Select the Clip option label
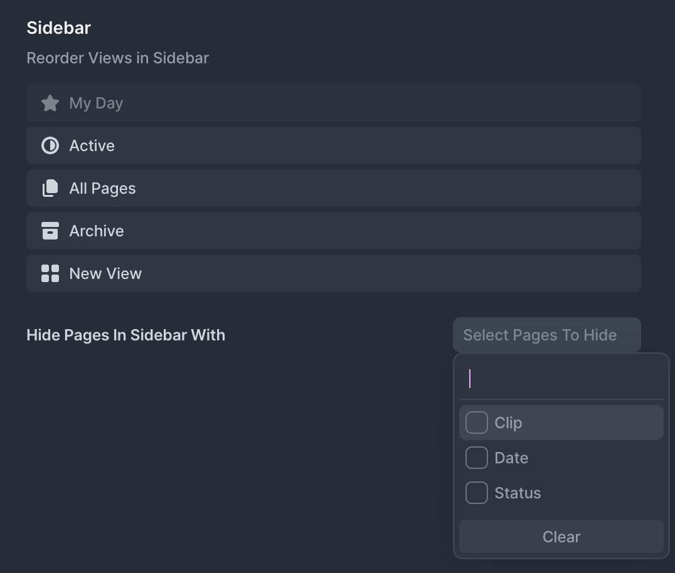The image size is (675, 573). [508, 423]
